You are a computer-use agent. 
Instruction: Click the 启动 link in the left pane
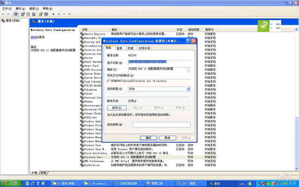tap(34, 37)
